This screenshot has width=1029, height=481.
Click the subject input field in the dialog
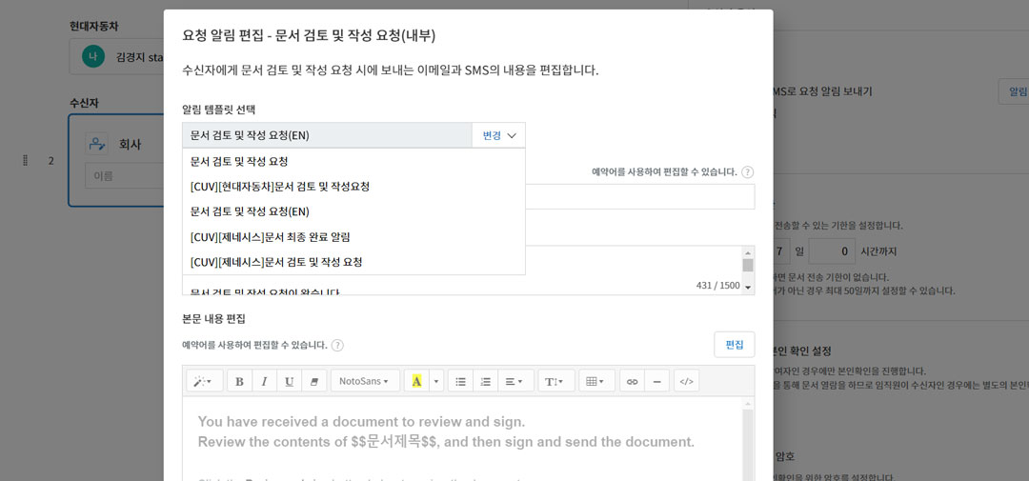pos(640,197)
